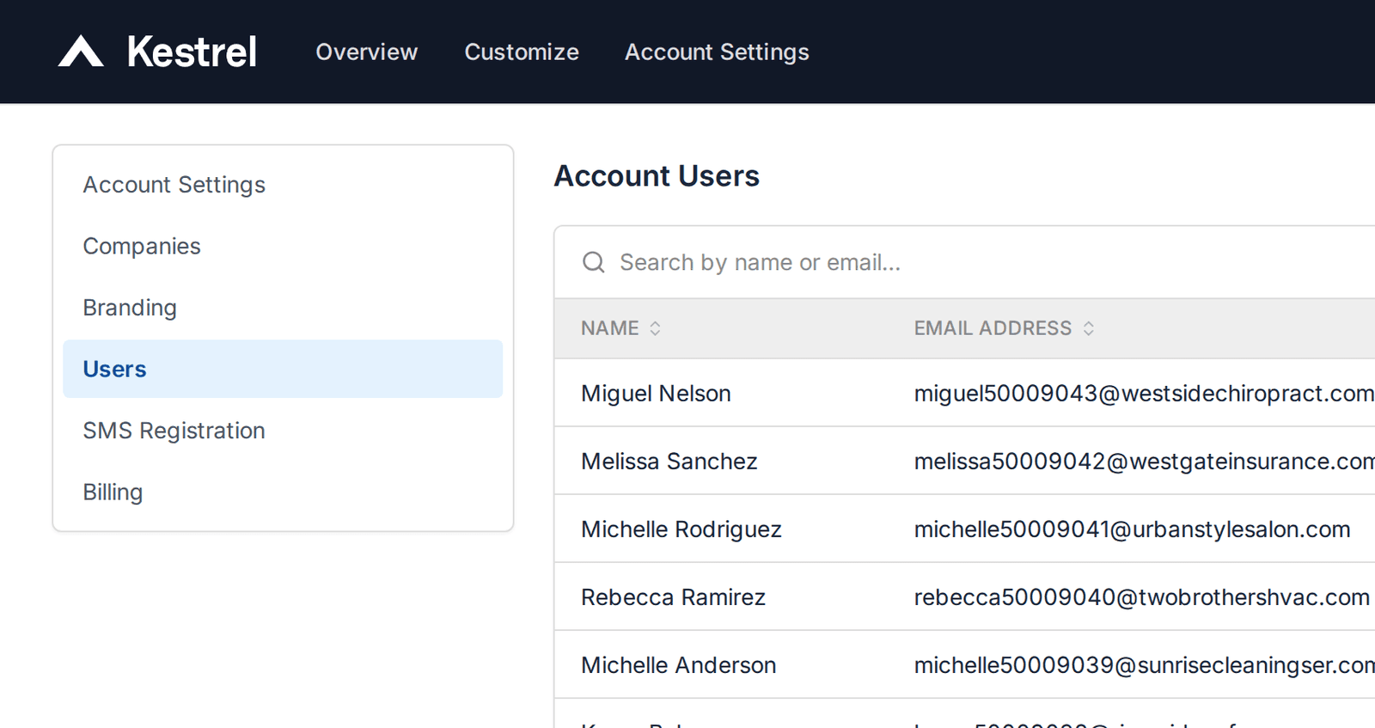Click the EMAIL ADDRESS column header

coord(993,328)
